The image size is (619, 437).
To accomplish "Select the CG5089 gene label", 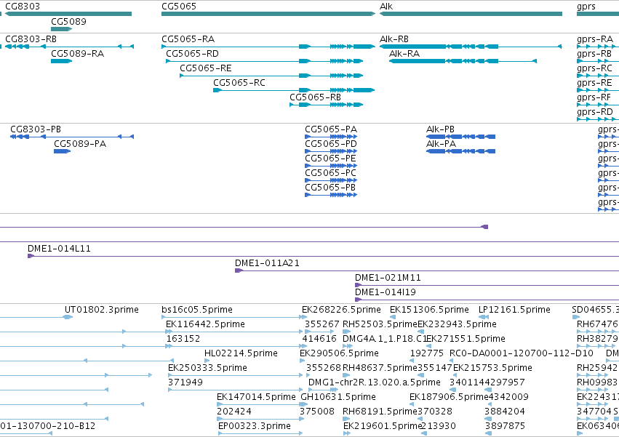I will click(68, 21).
